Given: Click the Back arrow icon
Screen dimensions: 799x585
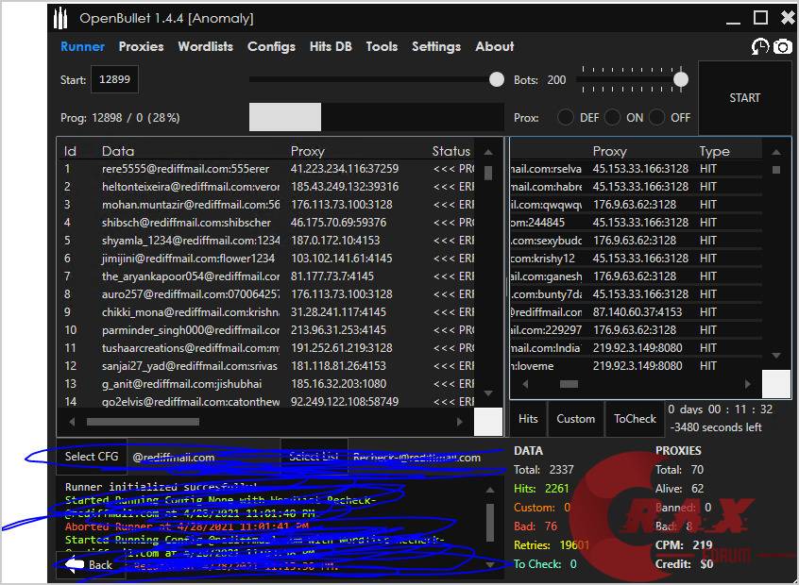Looking at the screenshot, I should (74, 564).
